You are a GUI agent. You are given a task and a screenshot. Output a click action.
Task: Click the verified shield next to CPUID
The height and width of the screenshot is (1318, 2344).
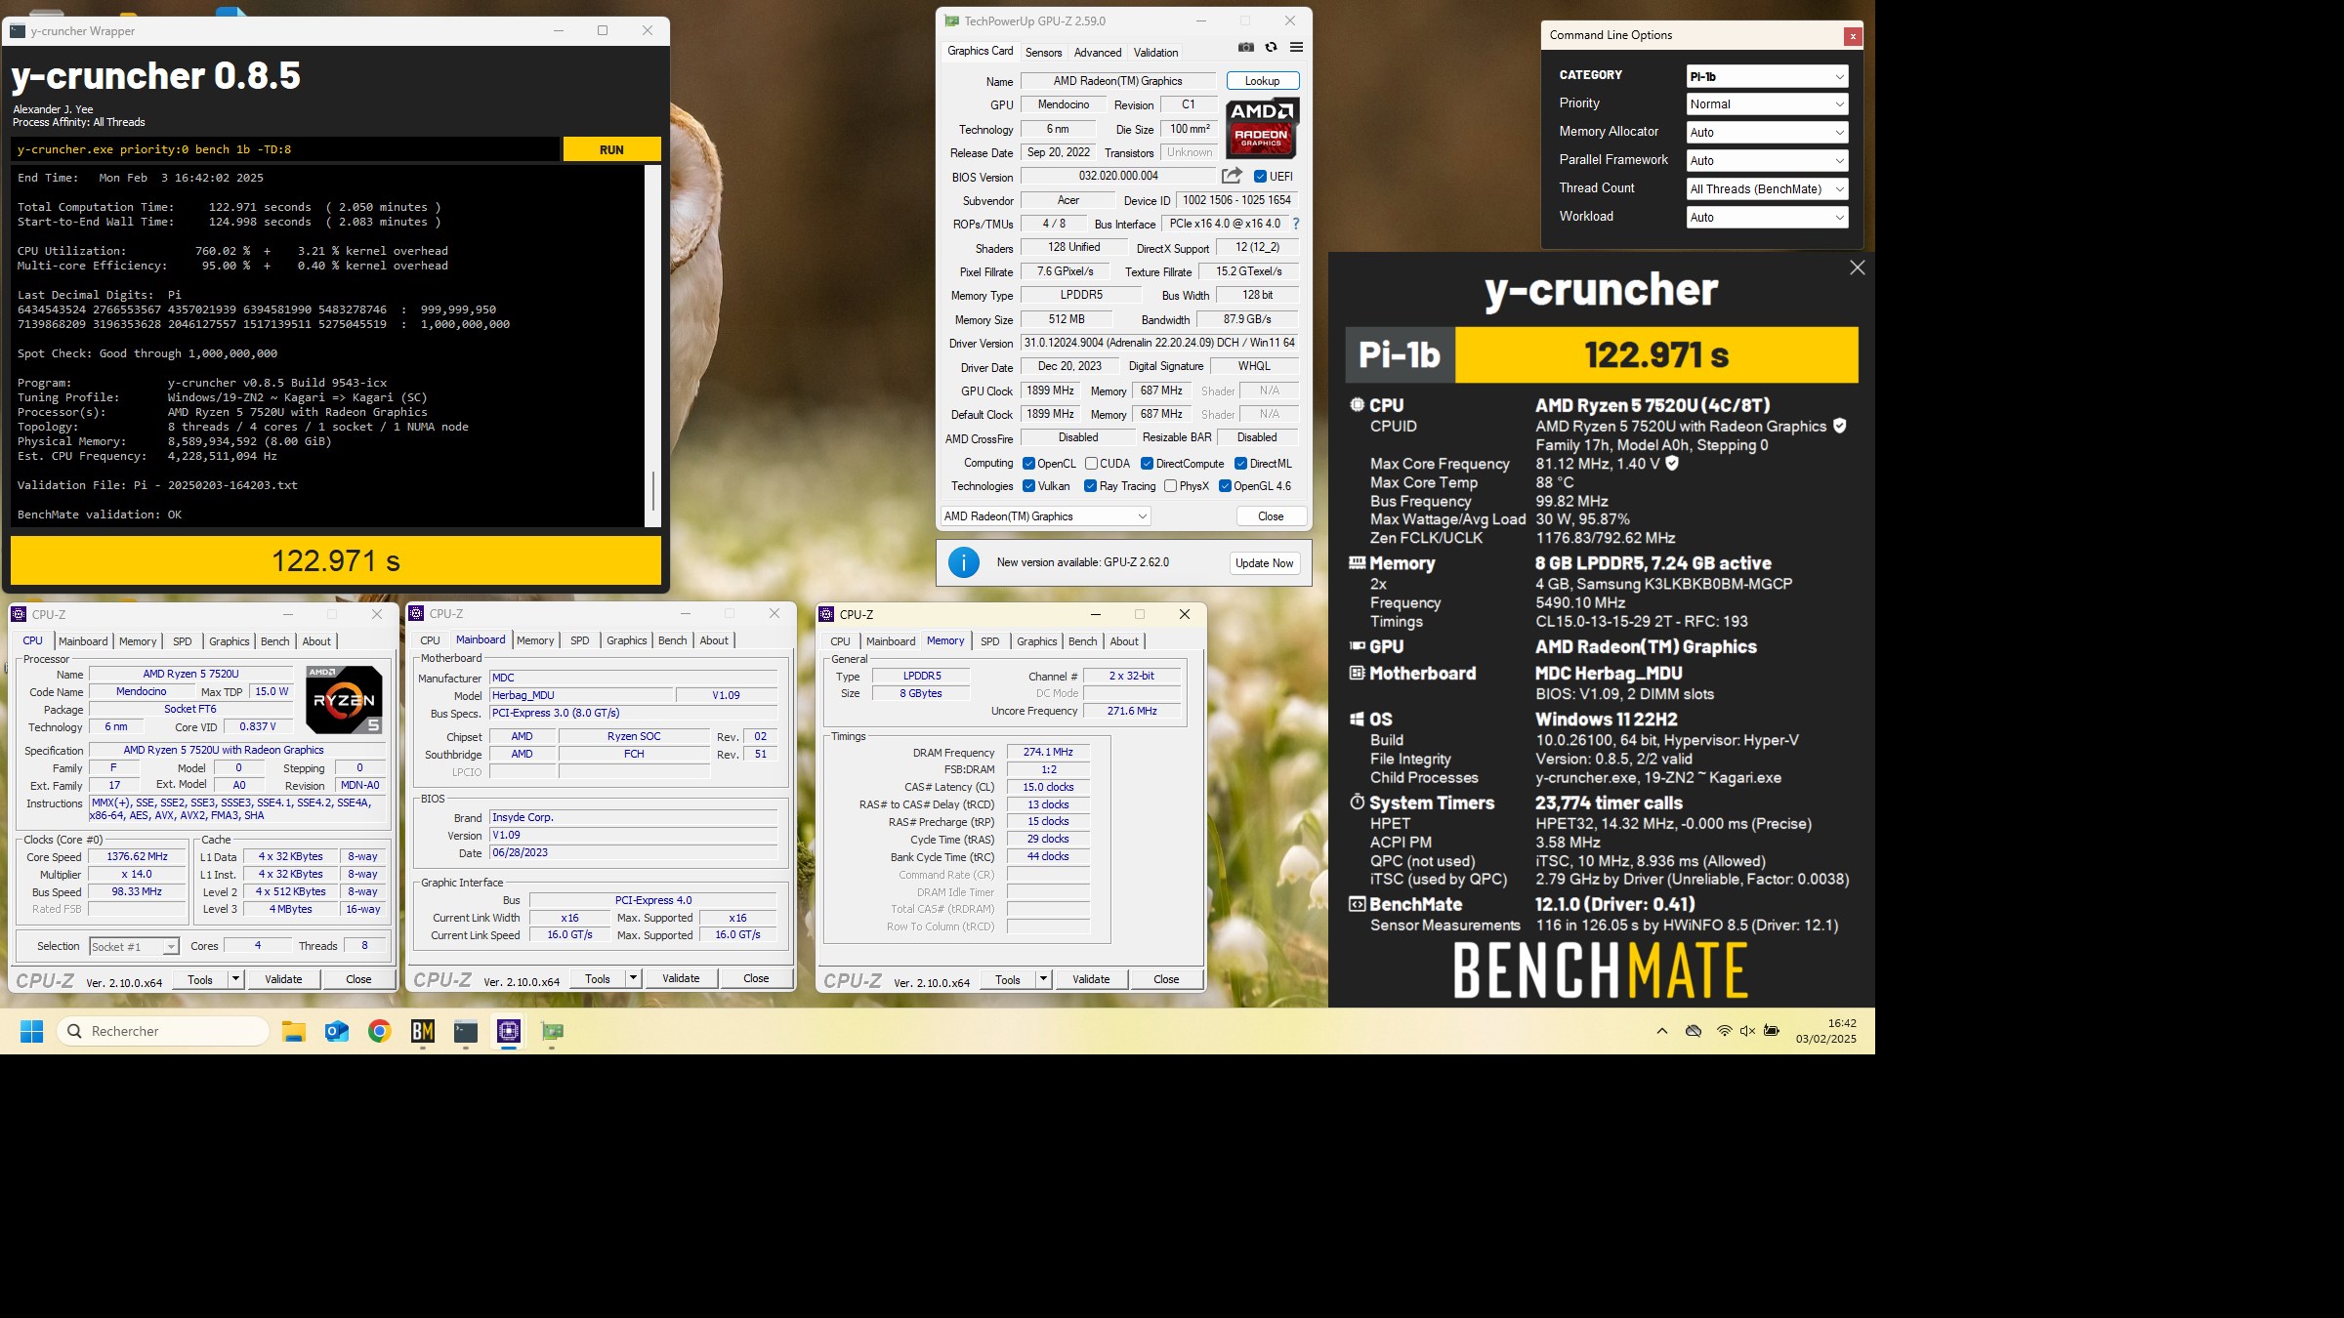coord(1840,426)
